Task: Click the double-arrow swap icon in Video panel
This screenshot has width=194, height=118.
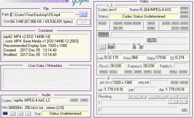Action: (152, 40)
